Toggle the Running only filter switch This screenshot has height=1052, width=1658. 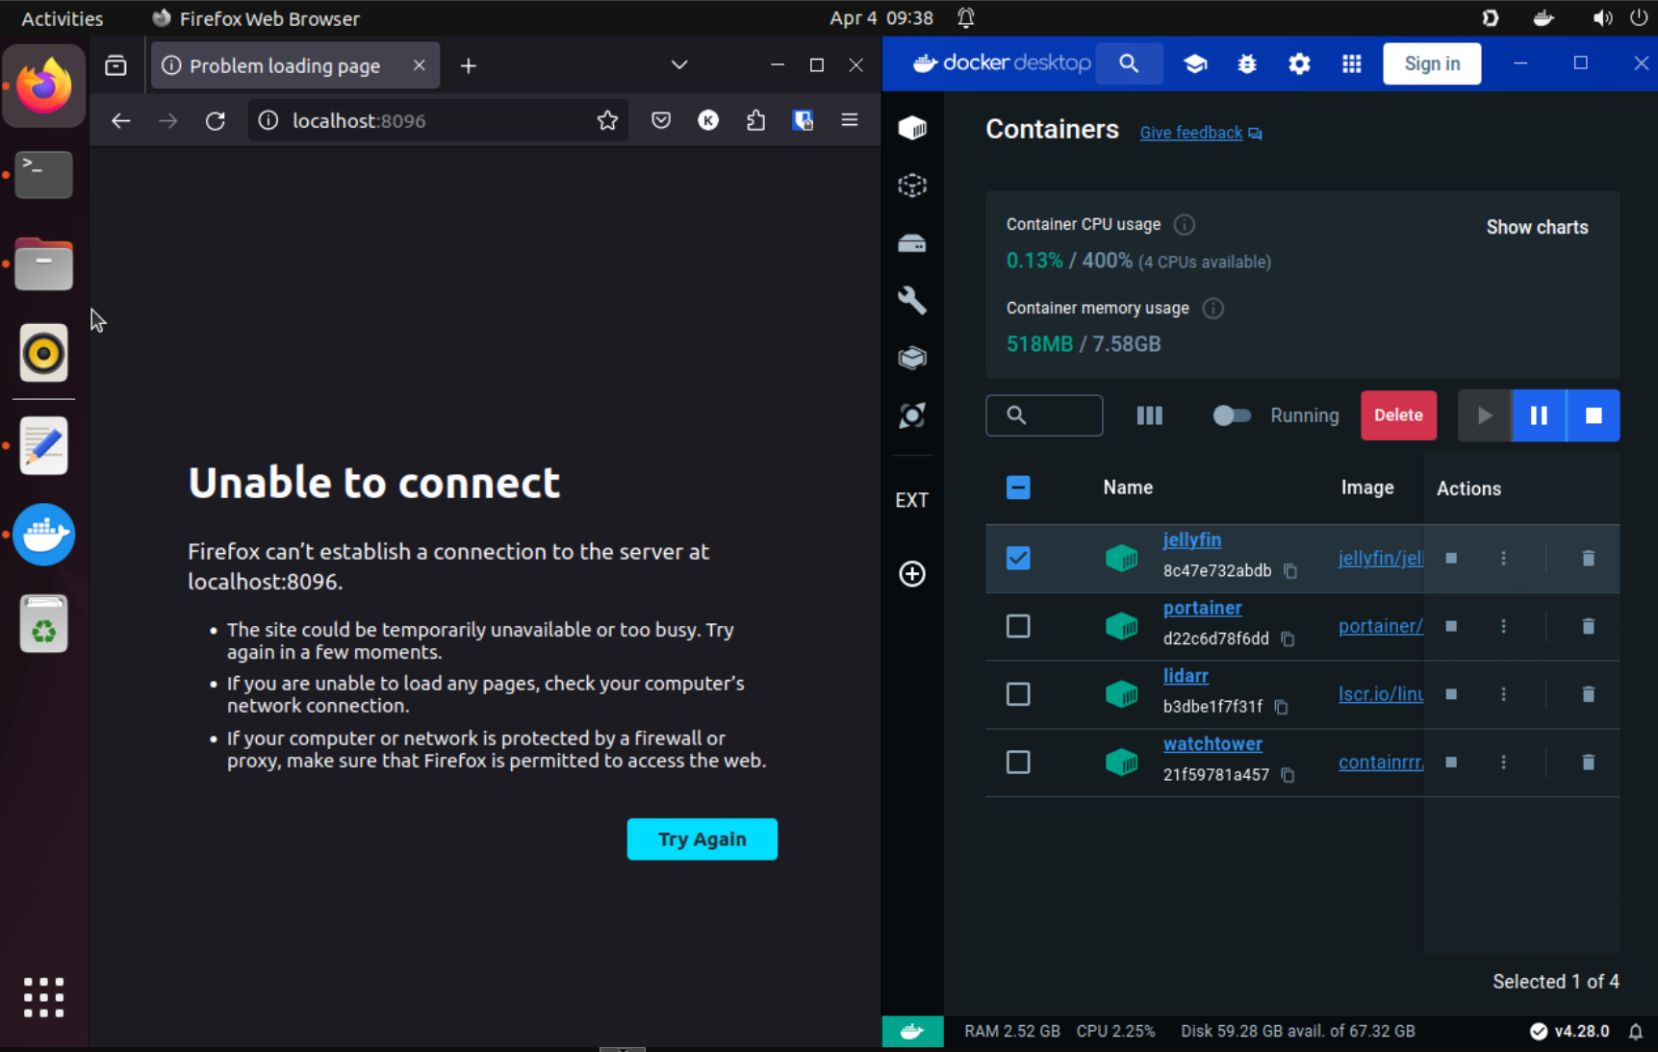pos(1231,415)
